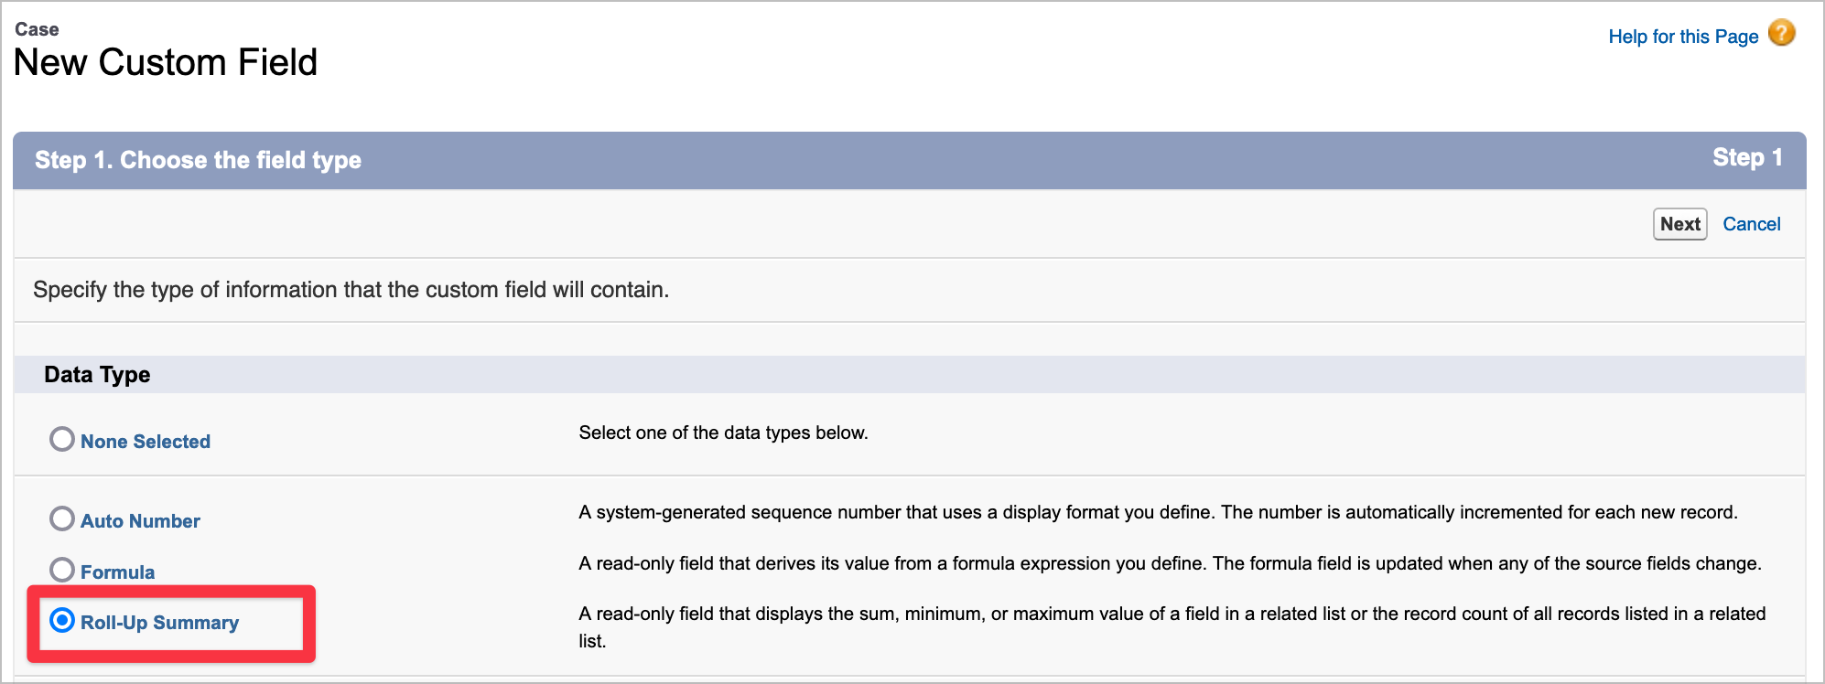Click the Roll-Up Summary label text
Viewport: 1825px width, 684px height.
(x=159, y=623)
